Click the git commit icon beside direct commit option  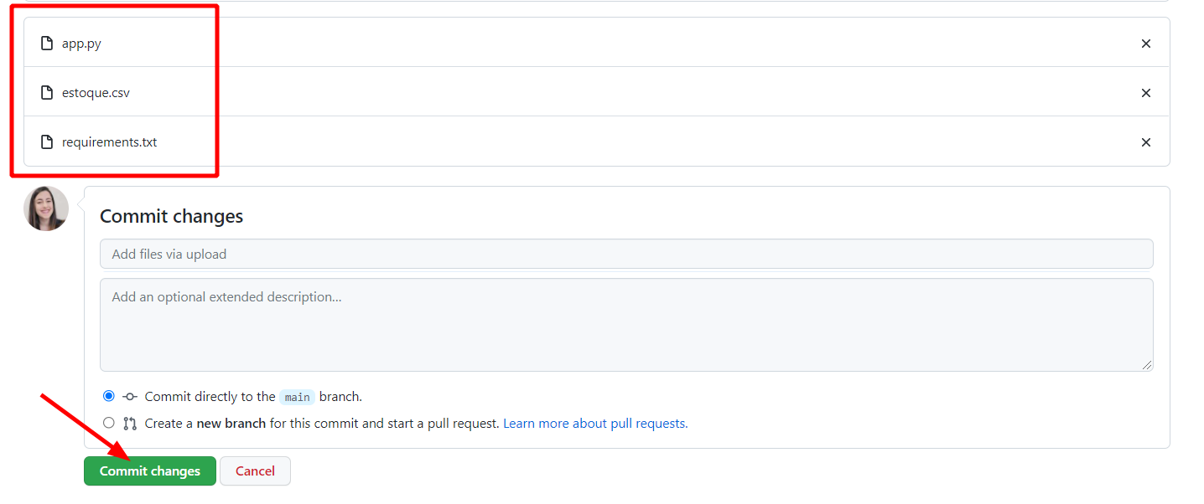tap(130, 397)
